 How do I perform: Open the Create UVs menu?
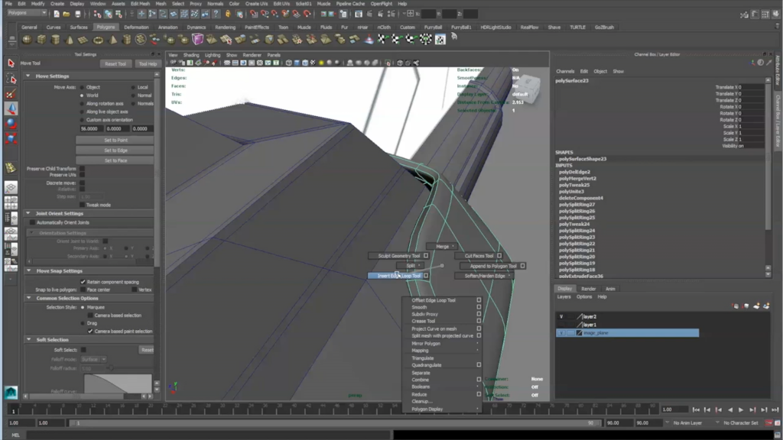point(257,4)
